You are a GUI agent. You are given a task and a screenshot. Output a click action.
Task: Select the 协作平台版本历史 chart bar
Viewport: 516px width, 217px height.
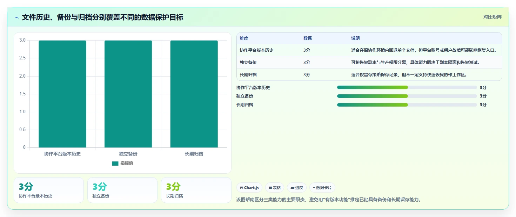pyautogui.click(x=62, y=94)
